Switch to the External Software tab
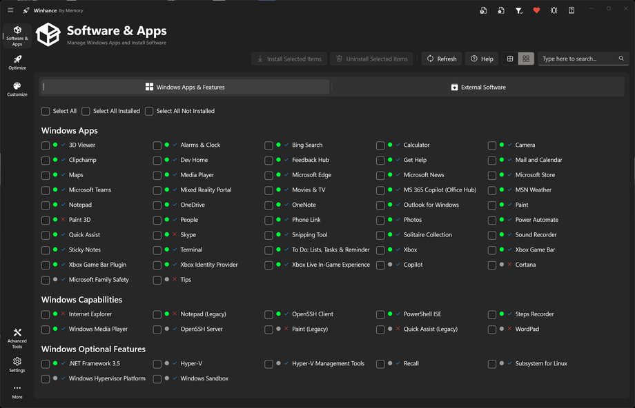The image size is (635, 408). (478, 87)
